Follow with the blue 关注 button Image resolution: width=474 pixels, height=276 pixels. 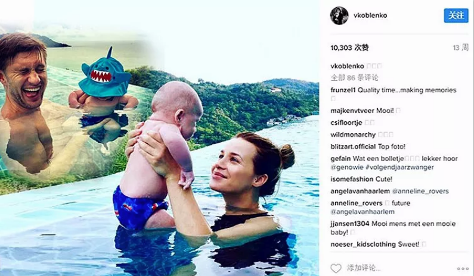click(456, 15)
